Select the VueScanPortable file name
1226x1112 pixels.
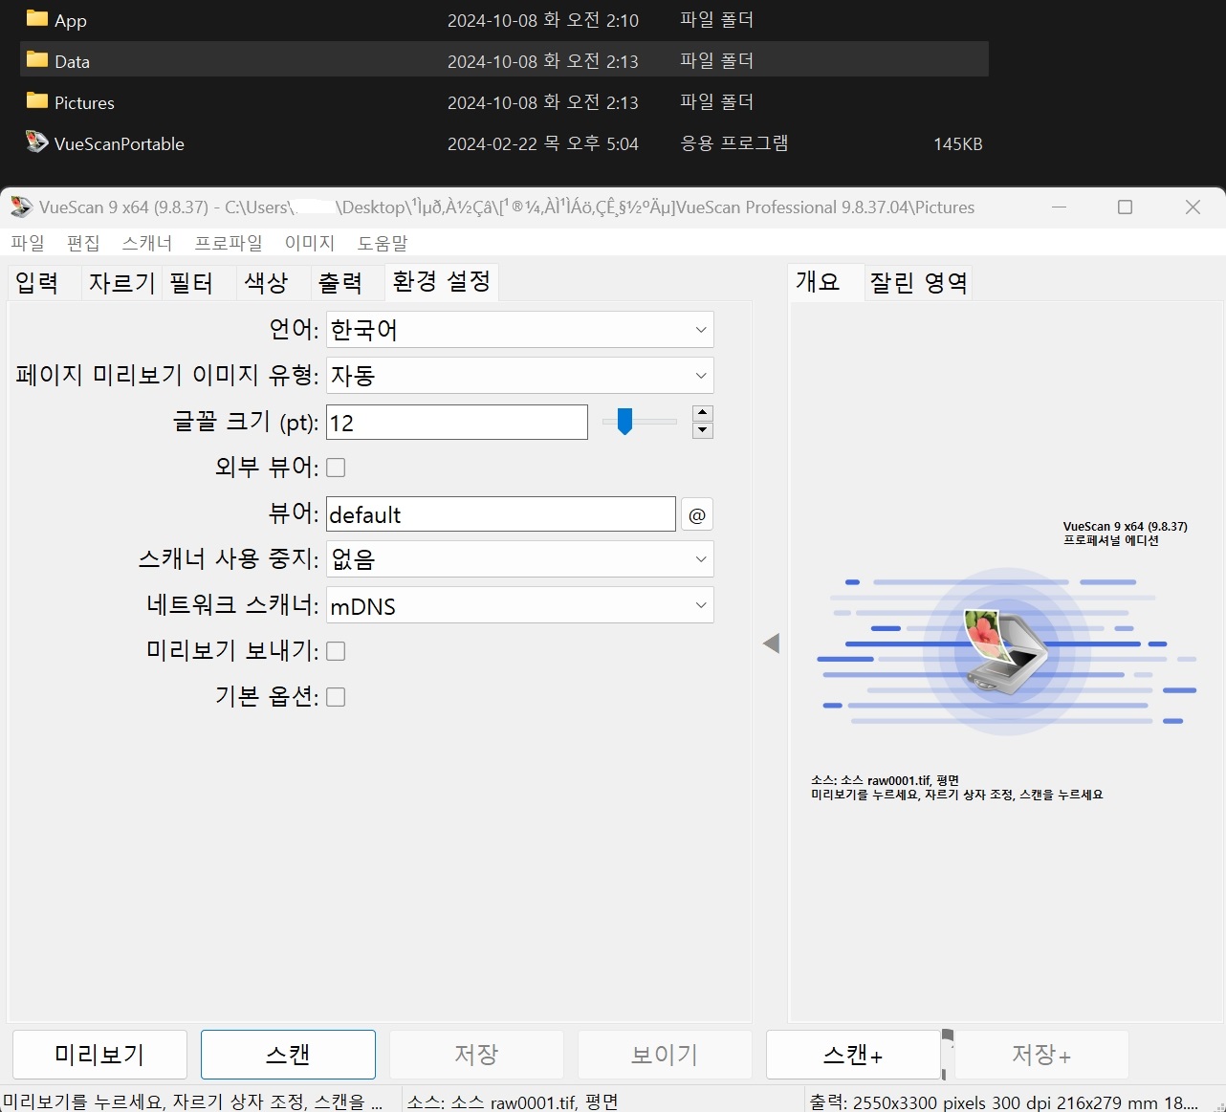tap(120, 143)
